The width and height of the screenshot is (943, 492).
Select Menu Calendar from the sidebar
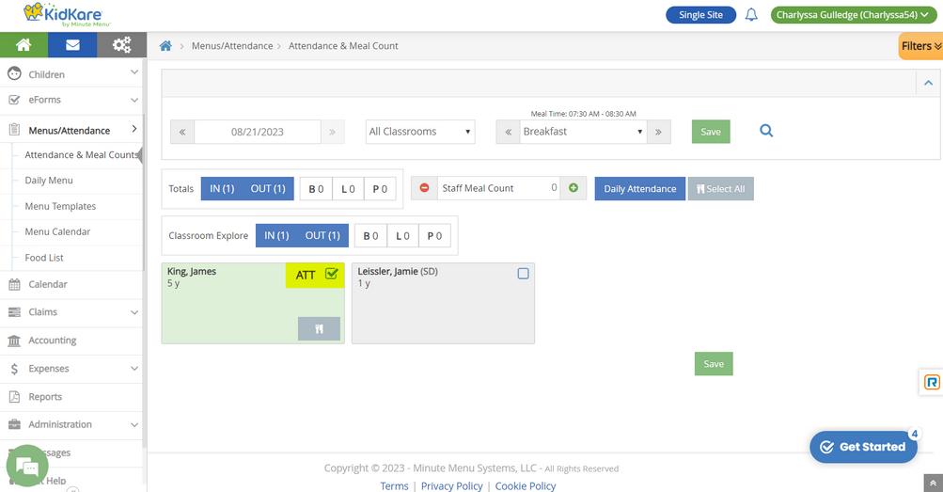(57, 231)
